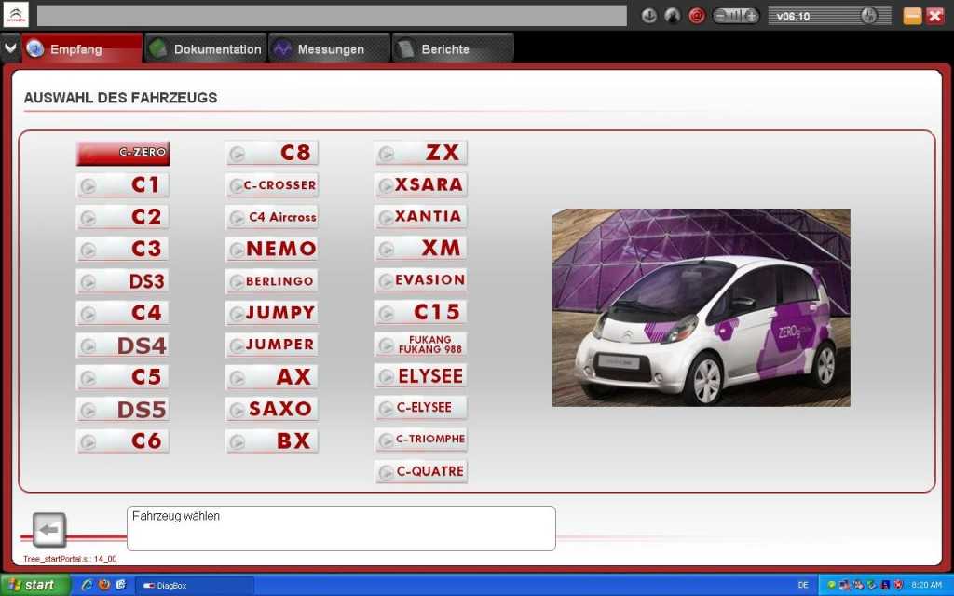This screenshot has height=596, width=954.
Task: Click the clock icon next to v06.10
Action: (x=869, y=16)
